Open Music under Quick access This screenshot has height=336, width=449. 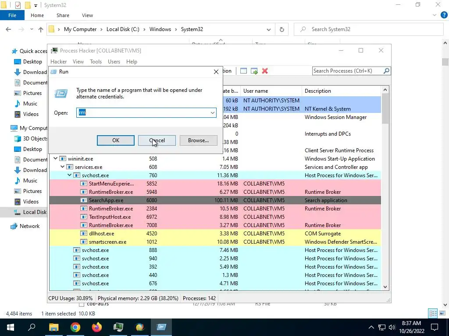coord(30,103)
